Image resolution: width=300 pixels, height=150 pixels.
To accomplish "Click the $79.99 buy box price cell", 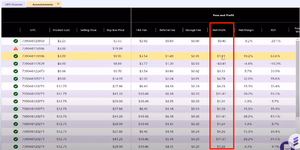I will coord(117,49).
